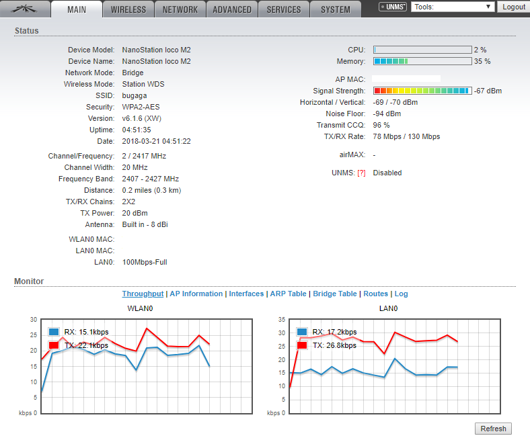530x442 pixels.
Task: Click Antenna value Built in - 8 dBi
Action: coord(145,224)
